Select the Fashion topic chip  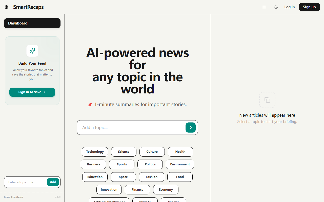[x=152, y=177]
